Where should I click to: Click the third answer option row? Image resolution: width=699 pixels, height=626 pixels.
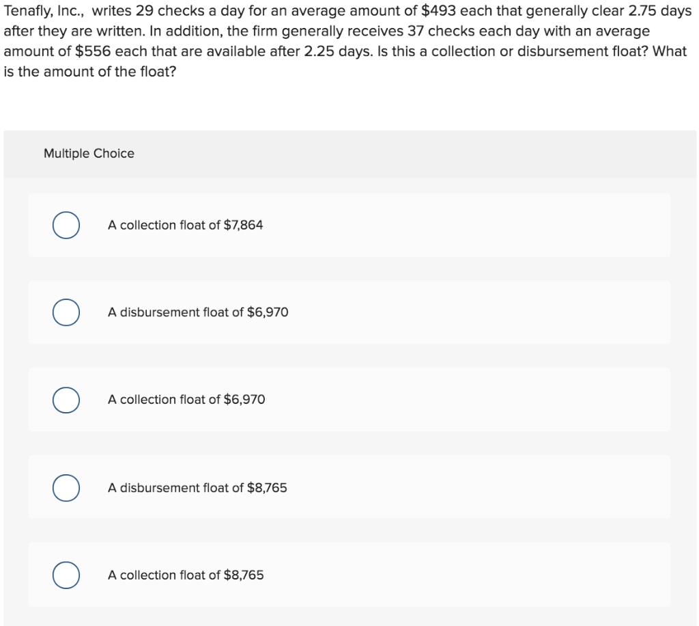349,400
